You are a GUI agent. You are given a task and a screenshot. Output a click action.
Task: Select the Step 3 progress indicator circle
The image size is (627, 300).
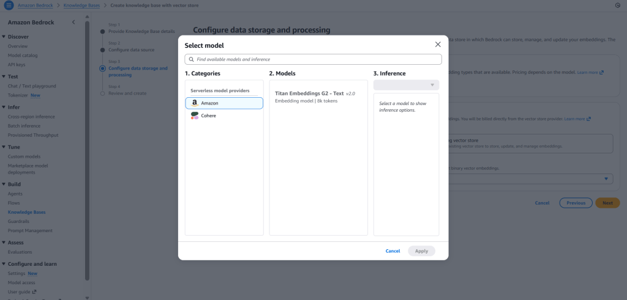pyautogui.click(x=102, y=68)
